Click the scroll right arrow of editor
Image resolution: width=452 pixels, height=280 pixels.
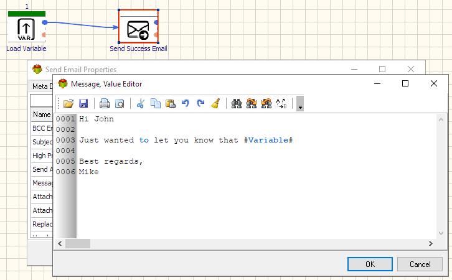(x=431, y=243)
